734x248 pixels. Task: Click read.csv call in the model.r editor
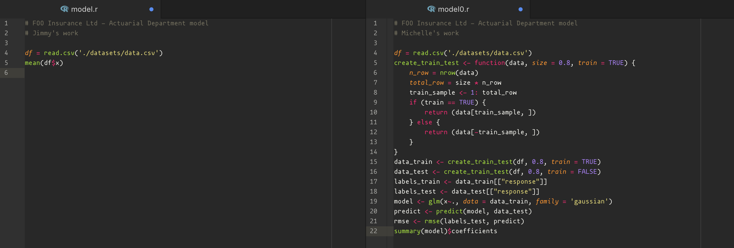click(59, 53)
